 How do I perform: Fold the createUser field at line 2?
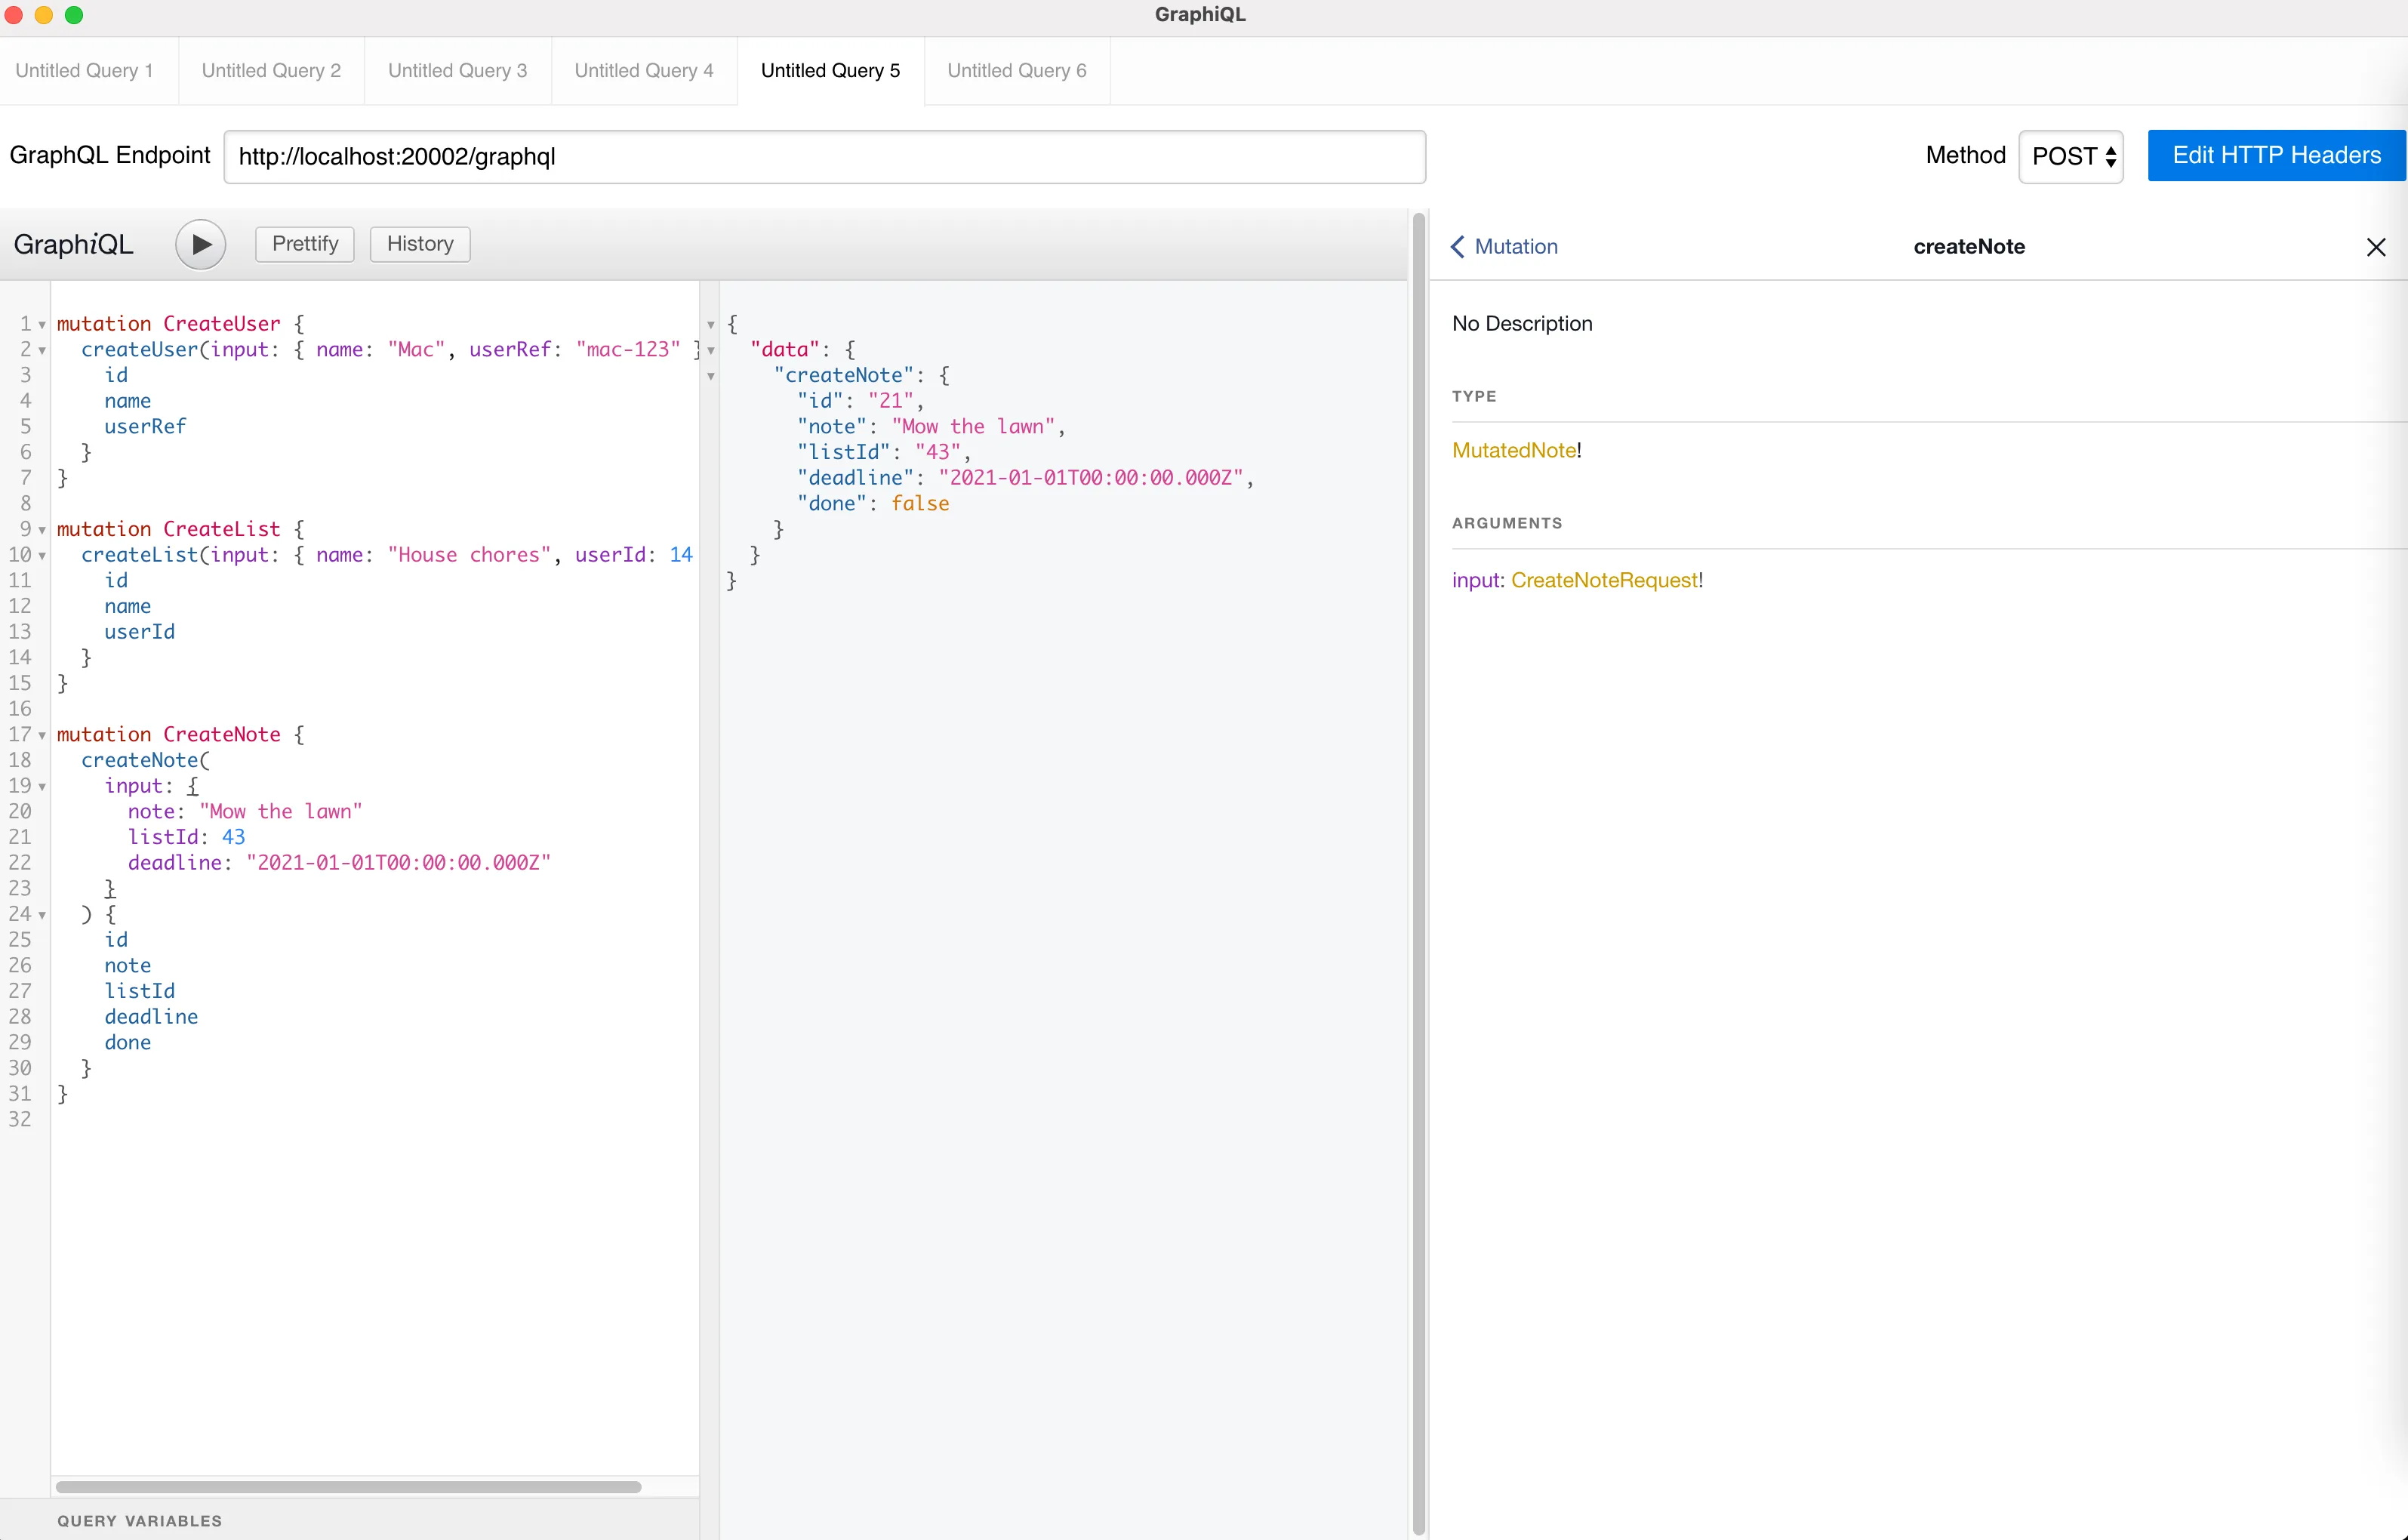click(42, 350)
